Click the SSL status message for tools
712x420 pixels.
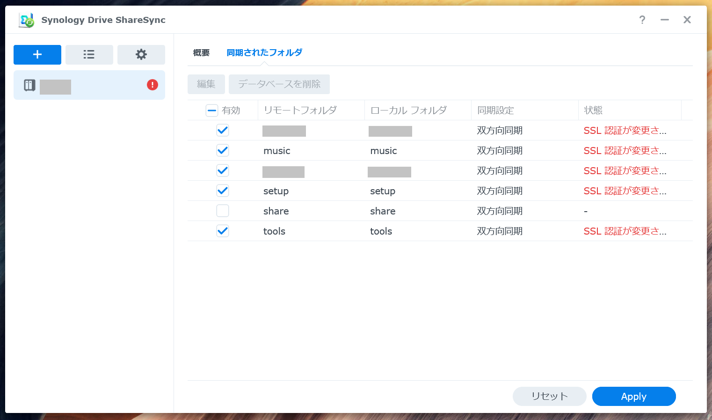(x=625, y=230)
